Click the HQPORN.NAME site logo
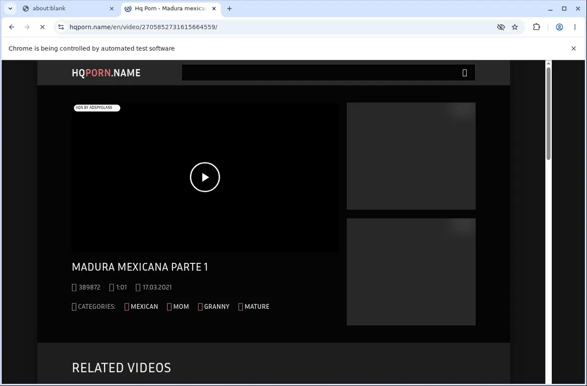This screenshot has height=386, width=587. (x=106, y=73)
